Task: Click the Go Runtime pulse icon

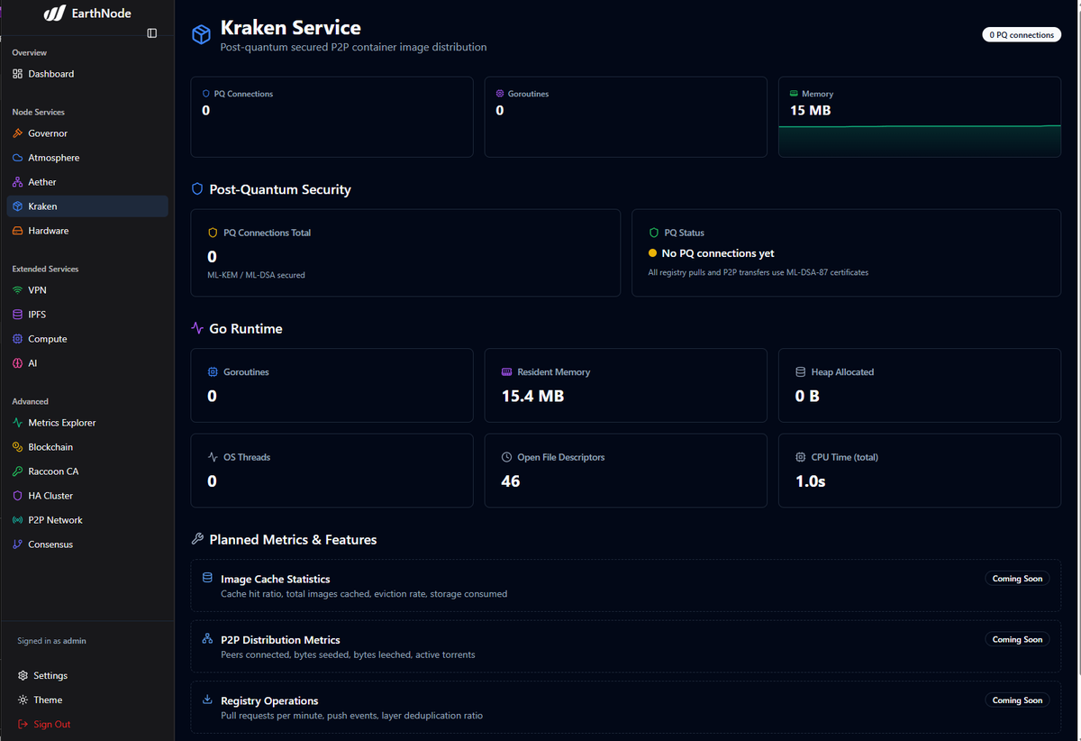Action: [x=197, y=328]
